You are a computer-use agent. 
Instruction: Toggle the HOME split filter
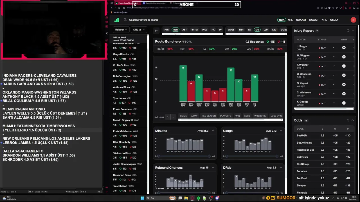click(x=183, y=116)
